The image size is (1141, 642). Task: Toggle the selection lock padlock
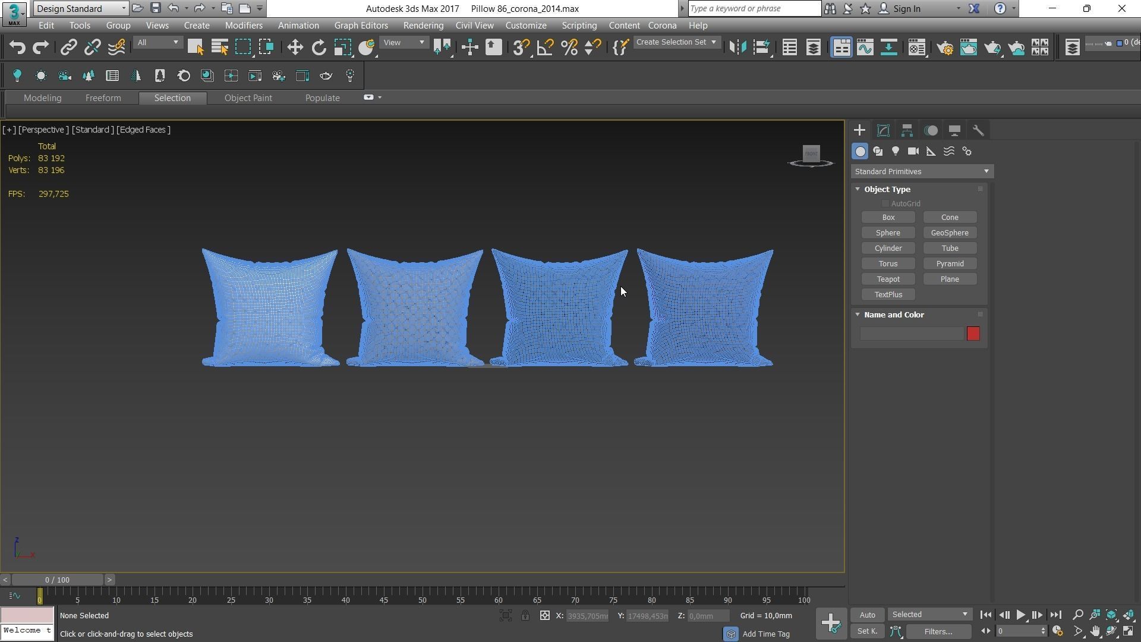click(x=525, y=616)
